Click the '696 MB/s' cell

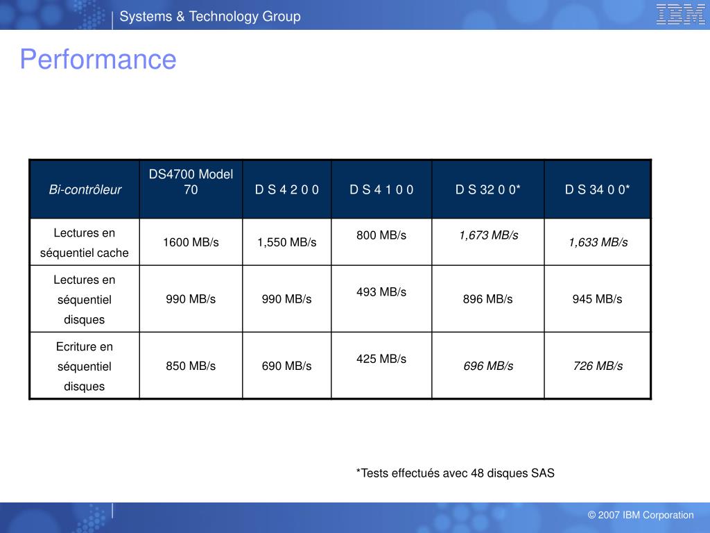(487, 366)
